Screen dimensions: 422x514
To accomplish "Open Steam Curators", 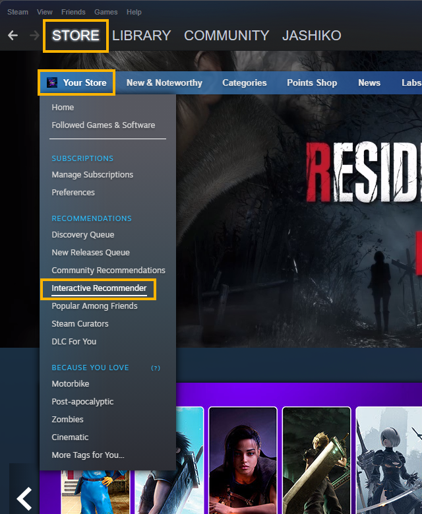I will [80, 323].
